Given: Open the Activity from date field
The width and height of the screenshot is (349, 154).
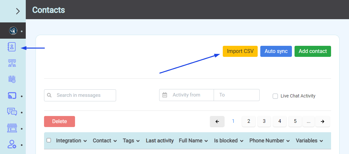Looking at the screenshot, I should click(x=187, y=95).
